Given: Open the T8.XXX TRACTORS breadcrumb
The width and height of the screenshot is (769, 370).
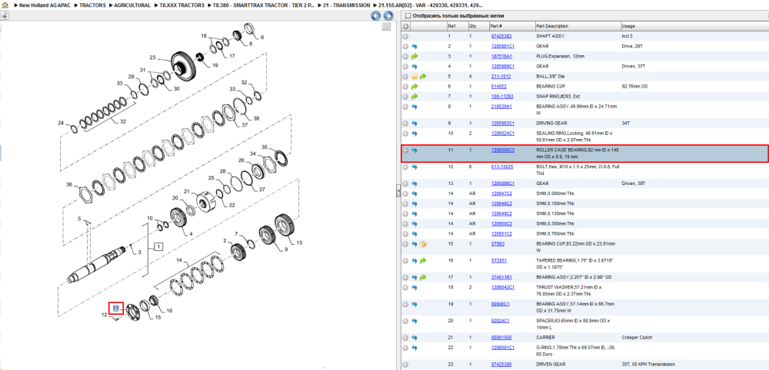Looking at the screenshot, I should (x=182, y=5).
